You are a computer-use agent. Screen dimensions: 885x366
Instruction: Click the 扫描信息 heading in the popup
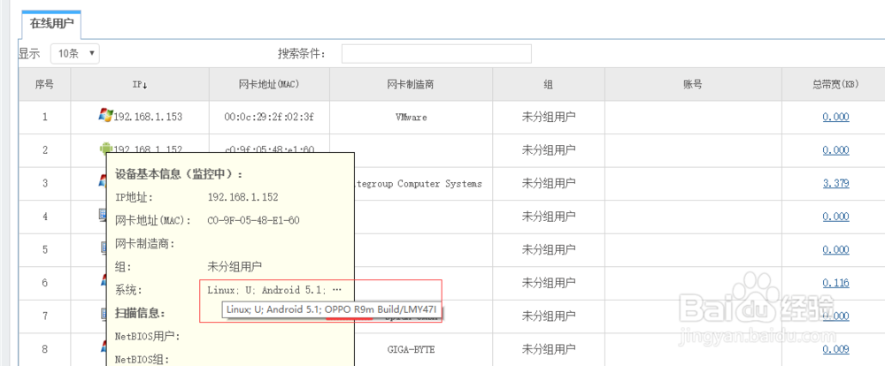[x=140, y=312]
